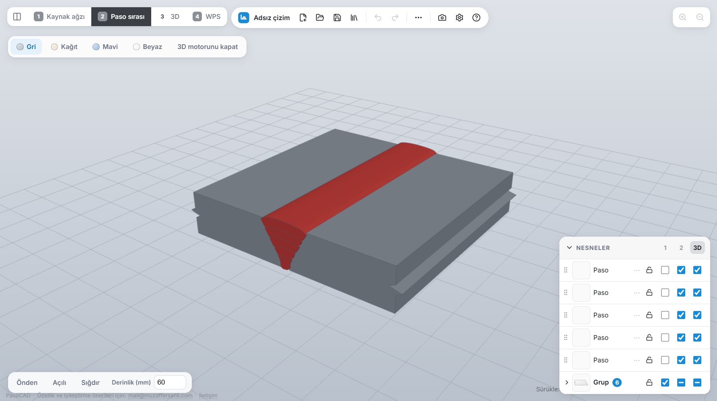Open the WPS tab
Image resolution: width=717 pixels, height=401 pixels.
point(207,16)
